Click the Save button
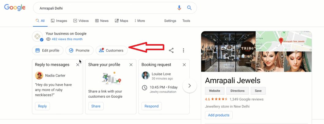 pyautogui.click(x=258, y=91)
